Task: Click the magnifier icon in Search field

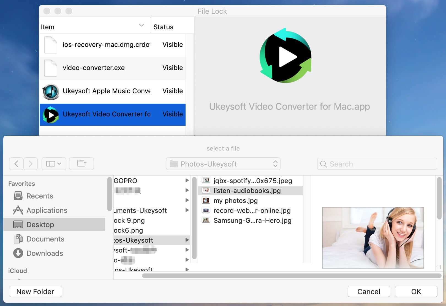Action: pyautogui.click(x=323, y=164)
